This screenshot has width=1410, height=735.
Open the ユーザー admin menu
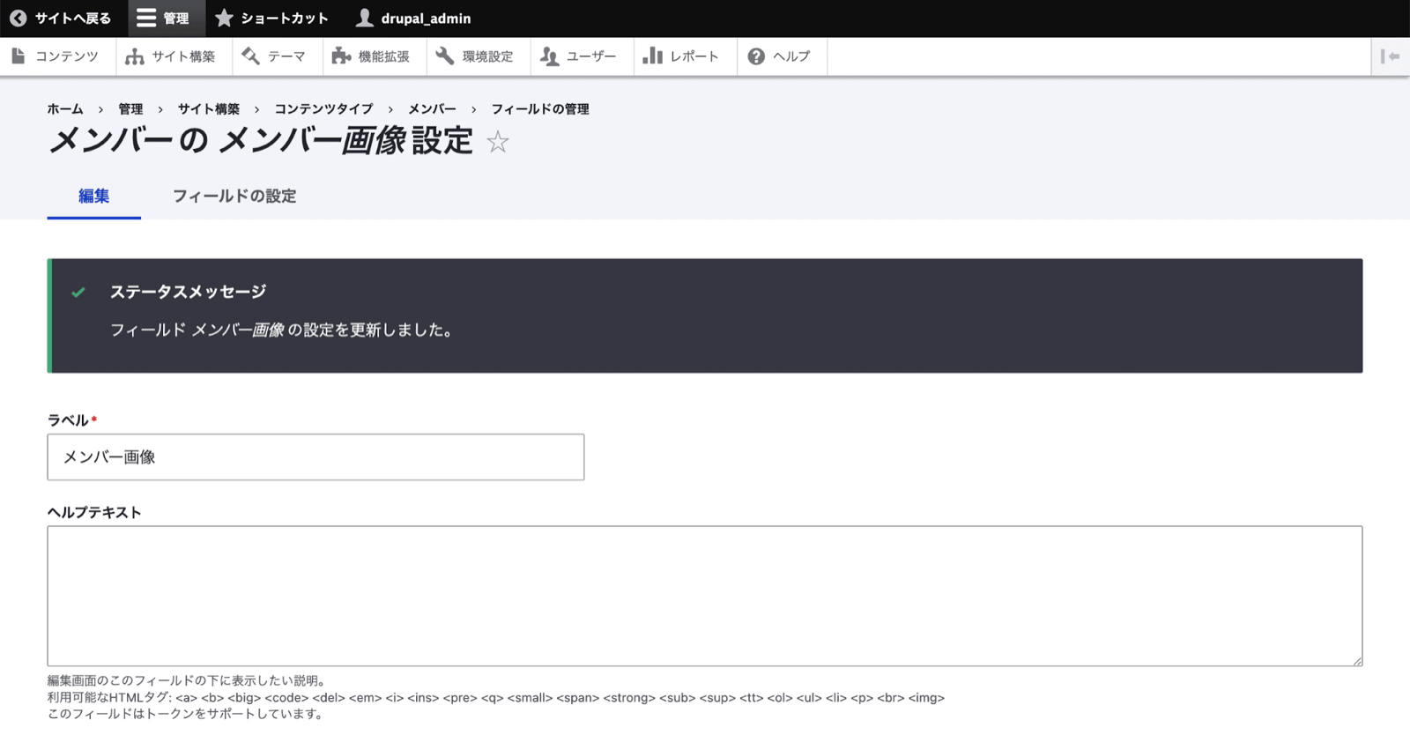[x=583, y=56]
